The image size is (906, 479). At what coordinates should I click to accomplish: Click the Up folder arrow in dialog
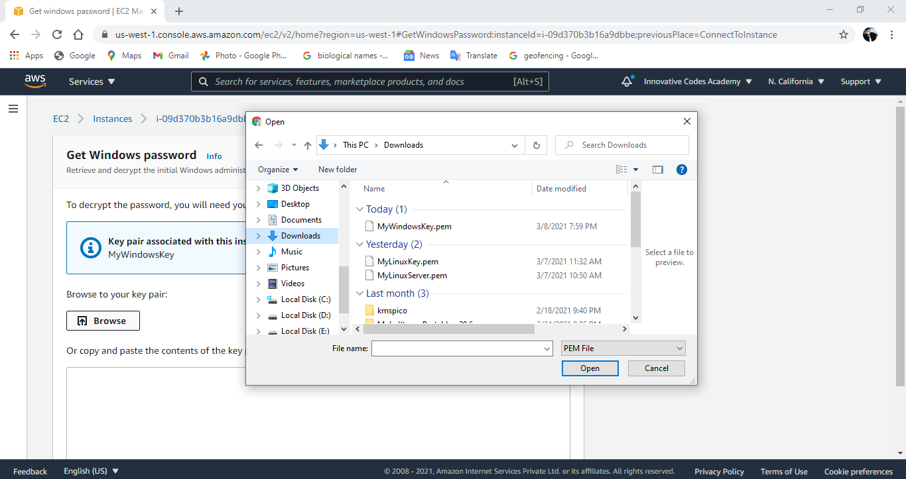tap(307, 145)
